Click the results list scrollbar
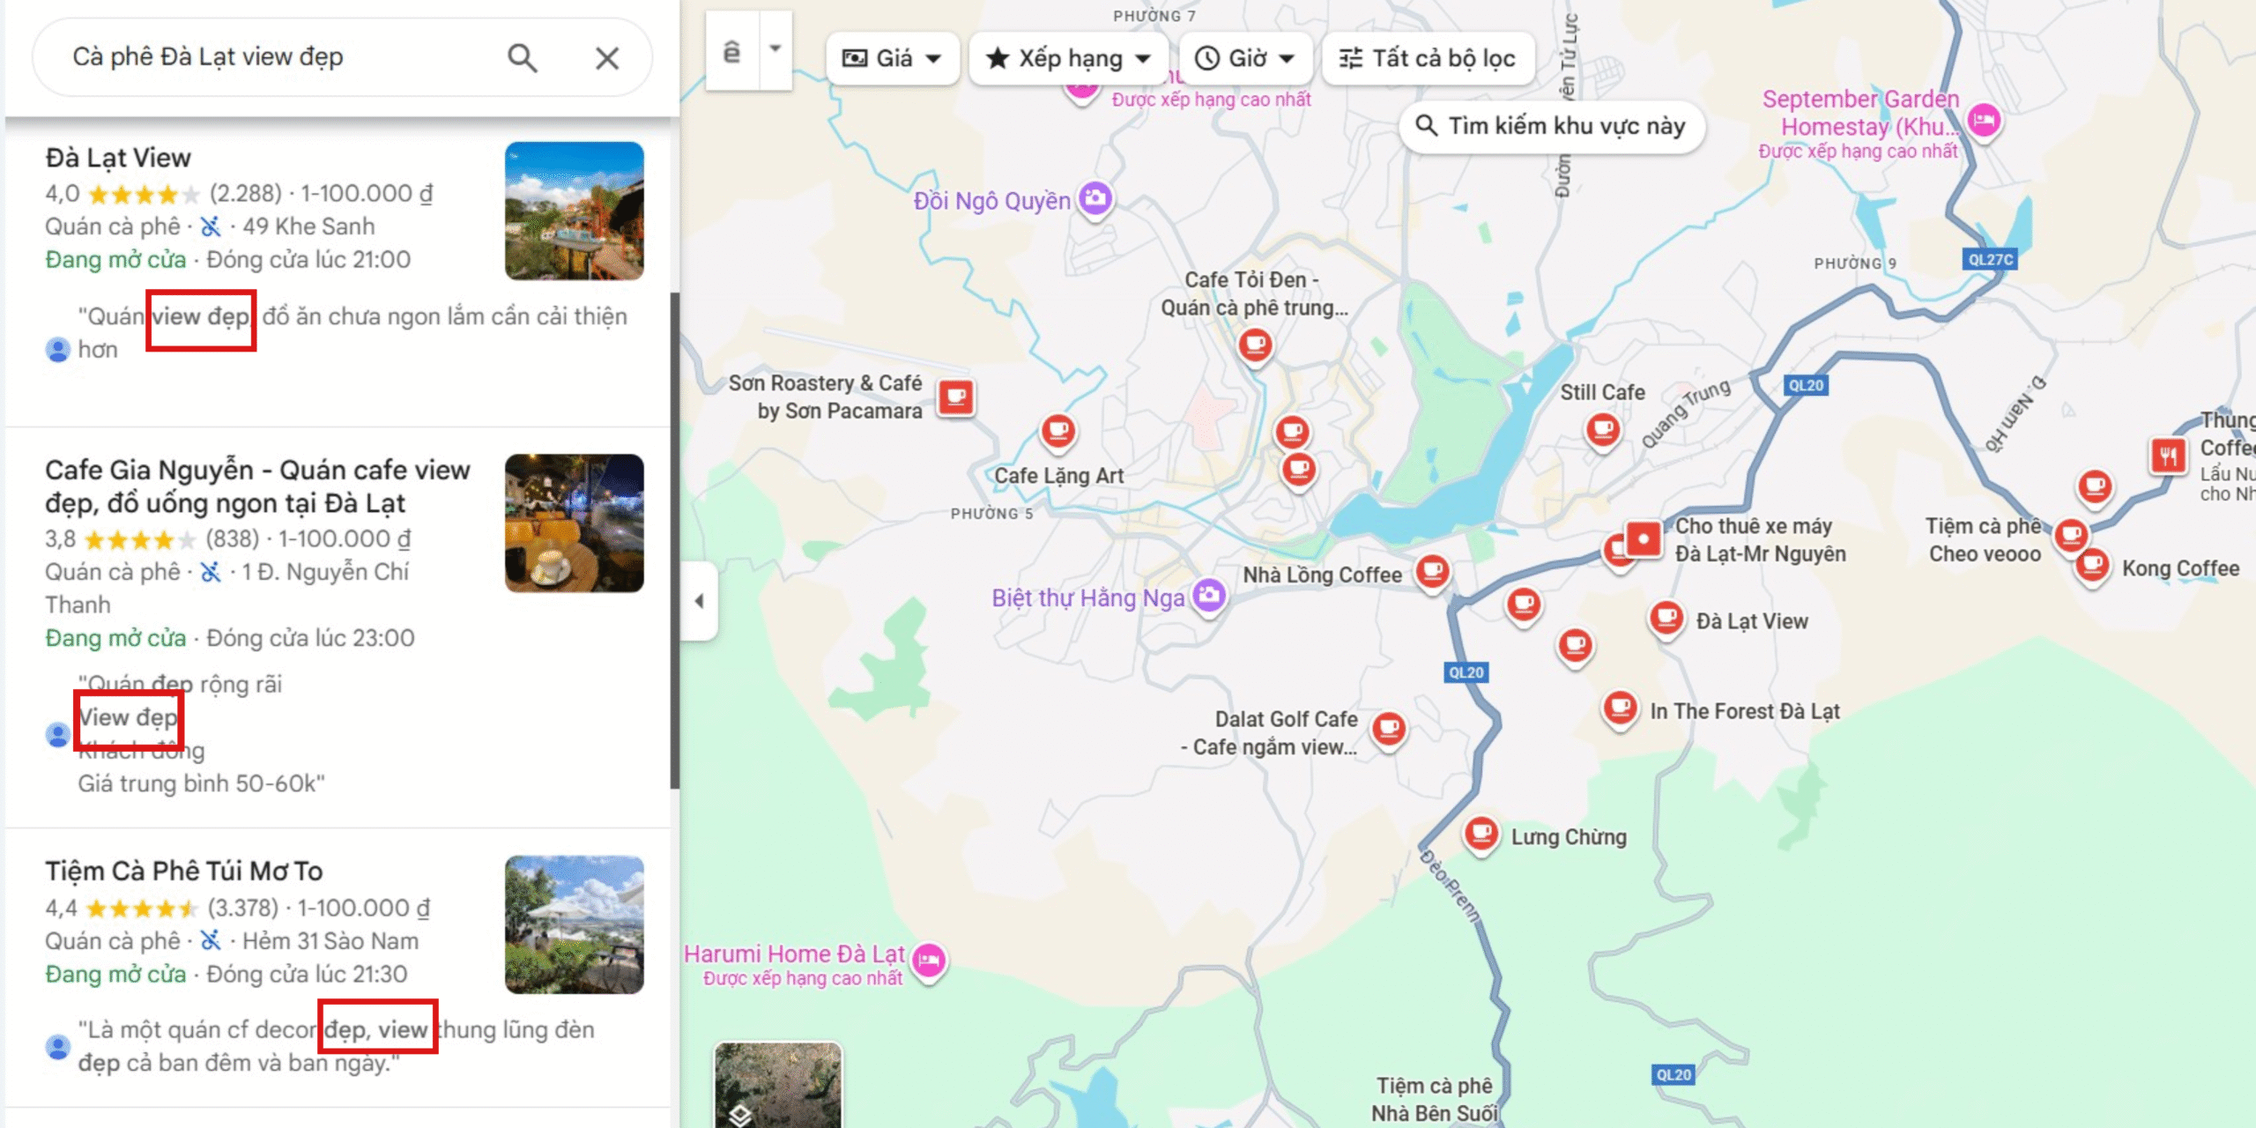Viewport: 2256px width, 1128px height. [x=674, y=540]
